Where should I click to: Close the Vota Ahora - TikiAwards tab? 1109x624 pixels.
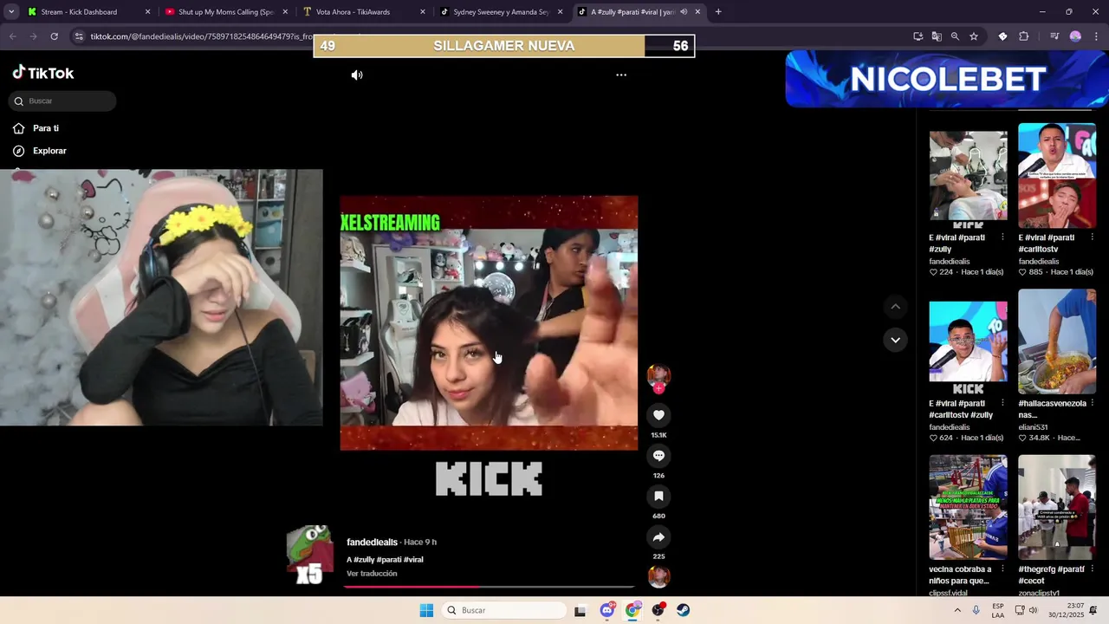[x=423, y=12]
